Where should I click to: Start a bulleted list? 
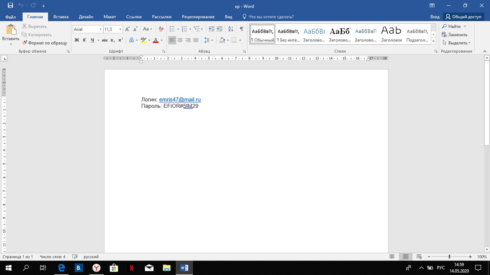(172, 29)
